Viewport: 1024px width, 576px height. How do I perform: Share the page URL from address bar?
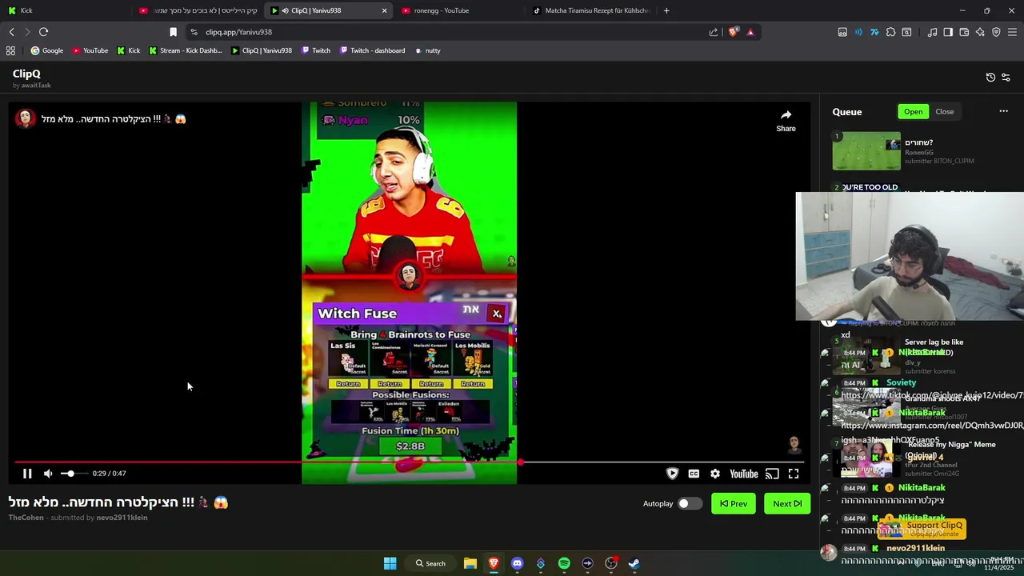pos(714,32)
